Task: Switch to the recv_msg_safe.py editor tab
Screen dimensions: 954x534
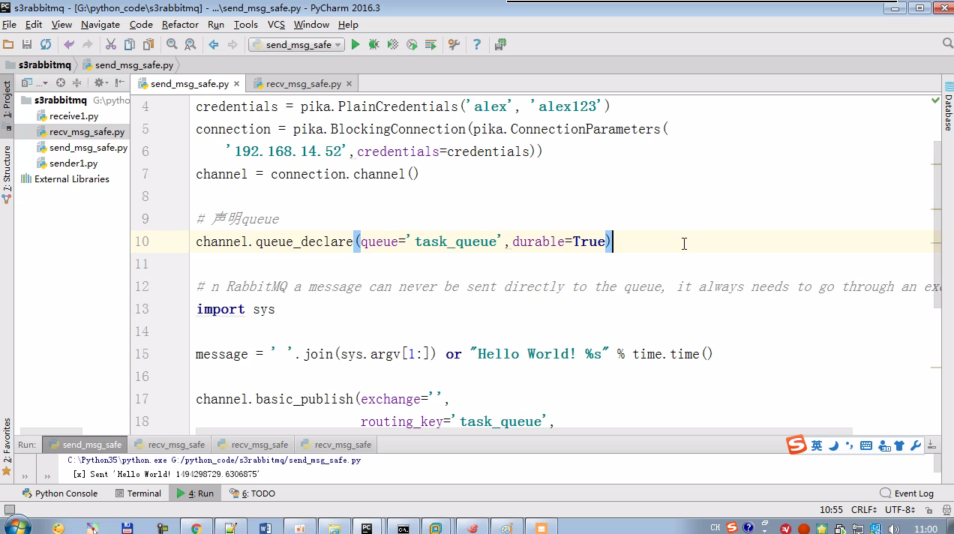Action: 302,84
